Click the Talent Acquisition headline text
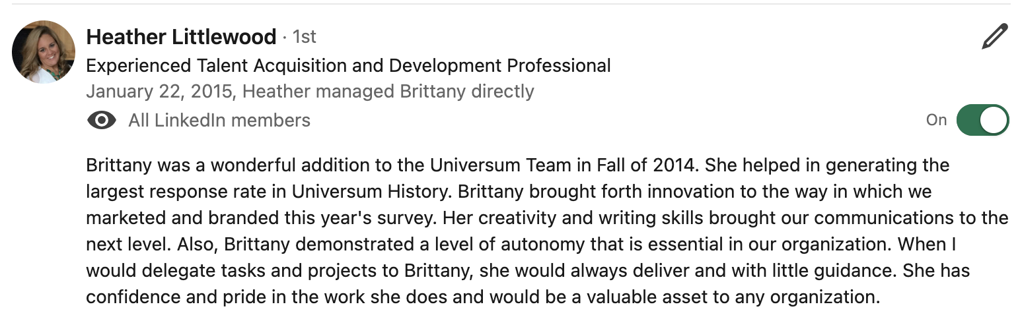Screen dimensions: 1020x319 point(348,66)
